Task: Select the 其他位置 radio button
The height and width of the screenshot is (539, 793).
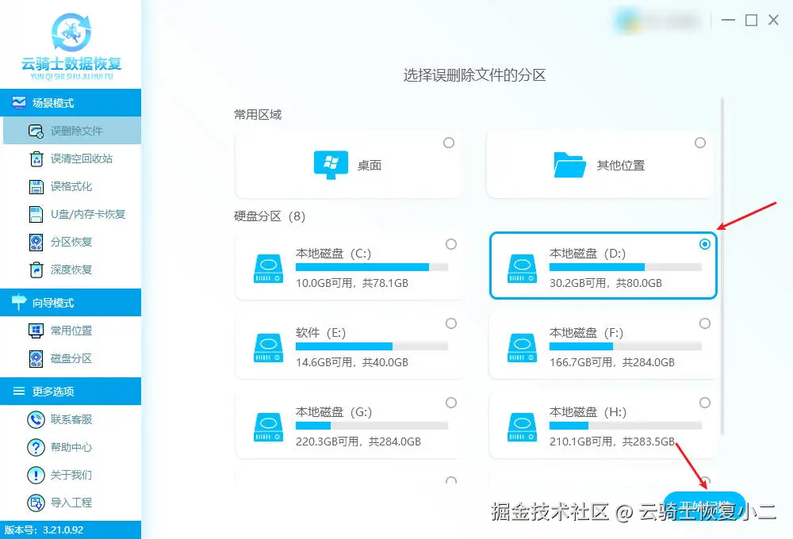Action: (700, 143)
